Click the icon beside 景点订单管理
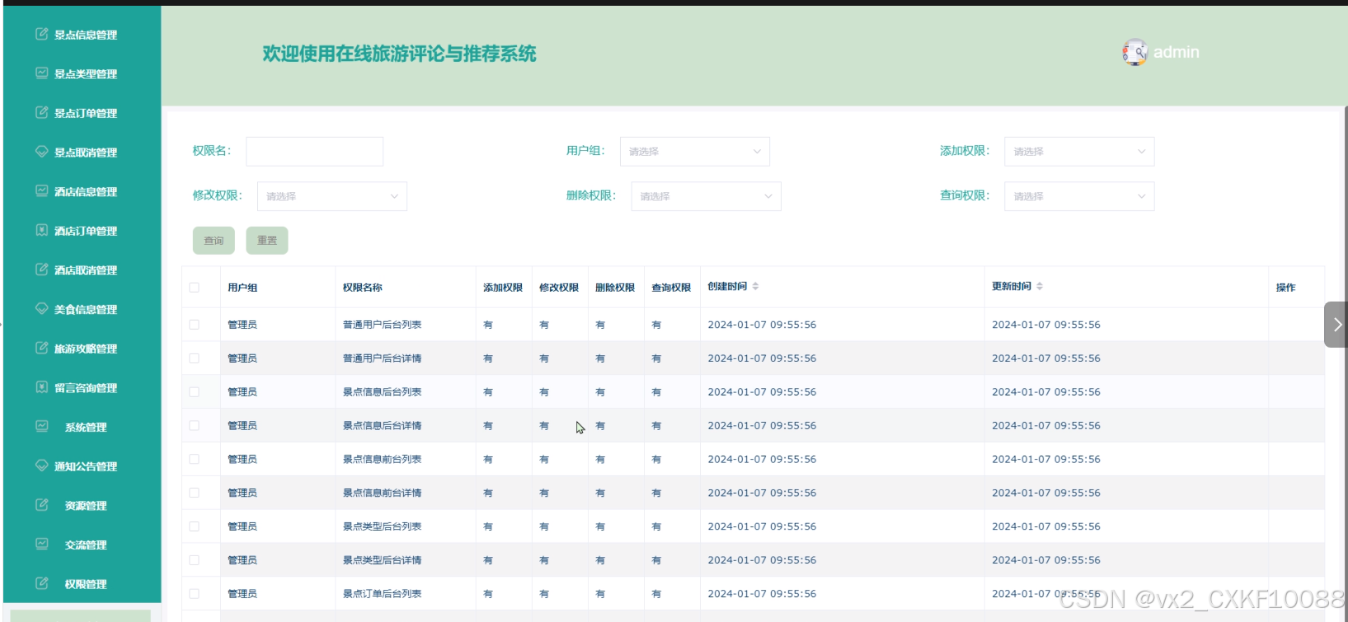This screenshot has height=622, width=1348. pos(42,112)
